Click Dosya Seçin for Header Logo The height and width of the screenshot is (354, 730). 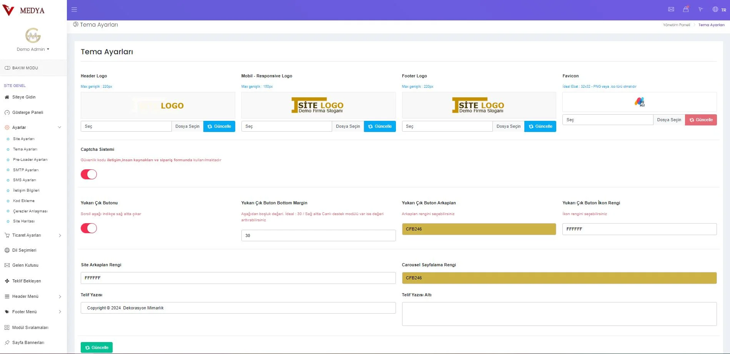(187, 127)
